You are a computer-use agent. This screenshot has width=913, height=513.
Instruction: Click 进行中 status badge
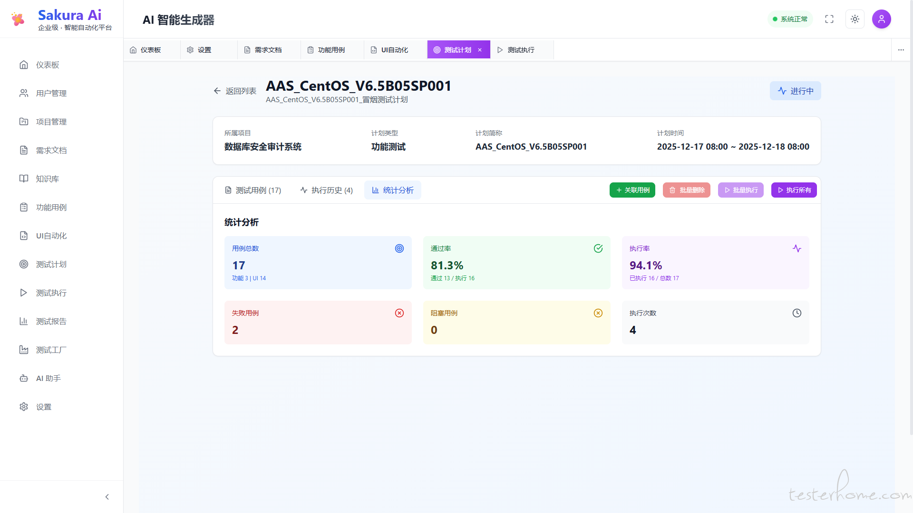coord(796,91)
